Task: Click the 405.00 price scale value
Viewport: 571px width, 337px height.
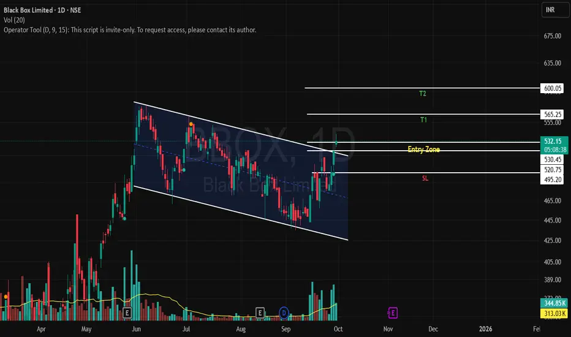Action: point(552,262)
